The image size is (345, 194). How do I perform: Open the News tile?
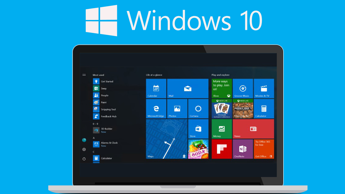tap(253, 129)
